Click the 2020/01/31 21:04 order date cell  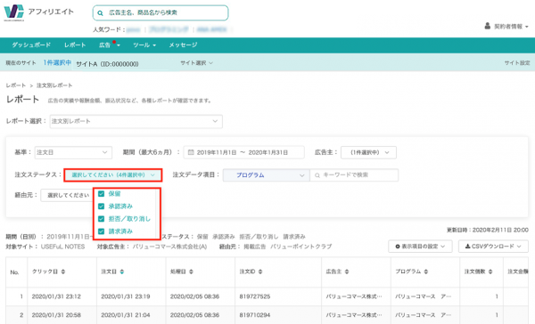click(x=126, y=315)
